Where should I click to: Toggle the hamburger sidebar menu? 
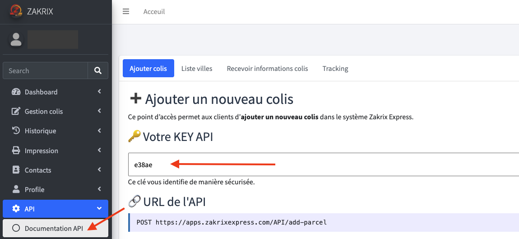[126, 12]
